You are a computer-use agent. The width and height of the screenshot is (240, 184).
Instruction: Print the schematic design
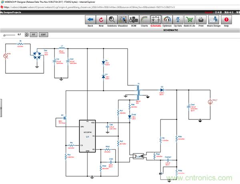click(x=201, y=20)
